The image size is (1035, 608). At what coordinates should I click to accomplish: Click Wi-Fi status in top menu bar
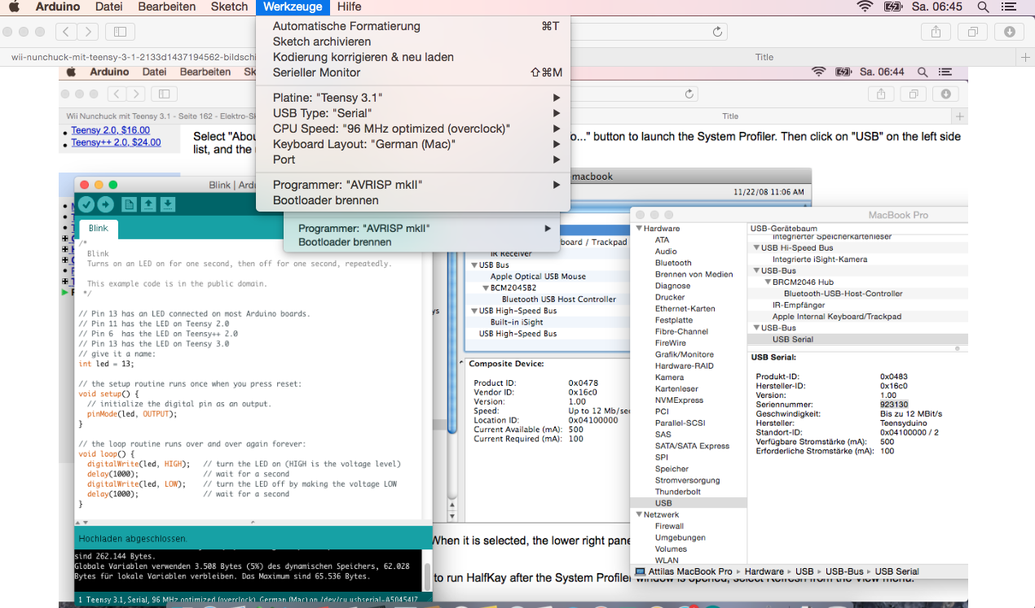[865, 7]
